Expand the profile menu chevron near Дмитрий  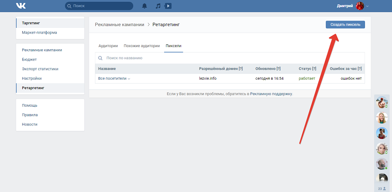tap(367, 6)
